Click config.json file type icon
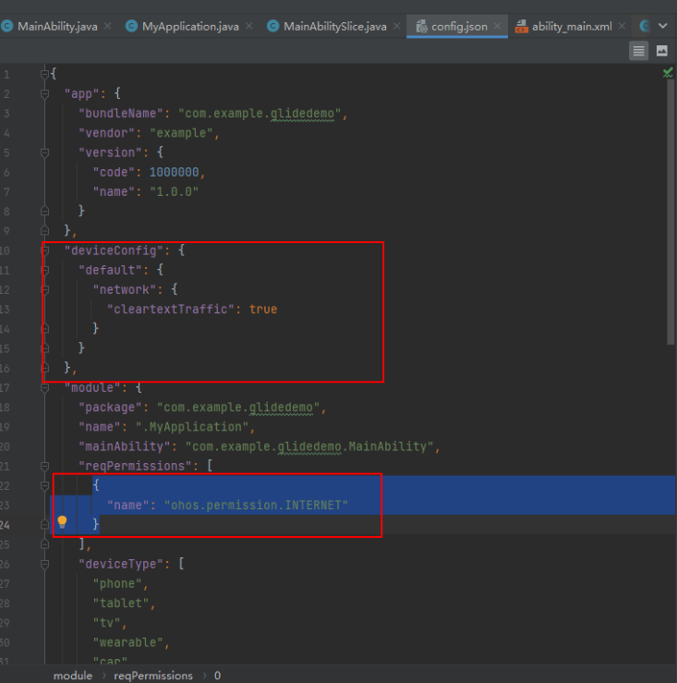The width and height of the screenshot is (677, 683). (421, 27)
